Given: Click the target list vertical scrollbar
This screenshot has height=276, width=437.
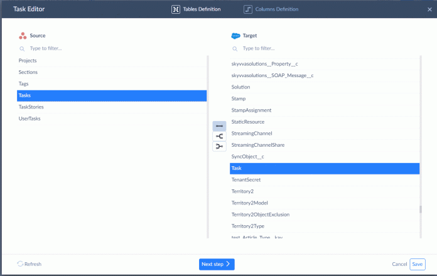Looking at the screenshot, I should (x=421, y=210).
